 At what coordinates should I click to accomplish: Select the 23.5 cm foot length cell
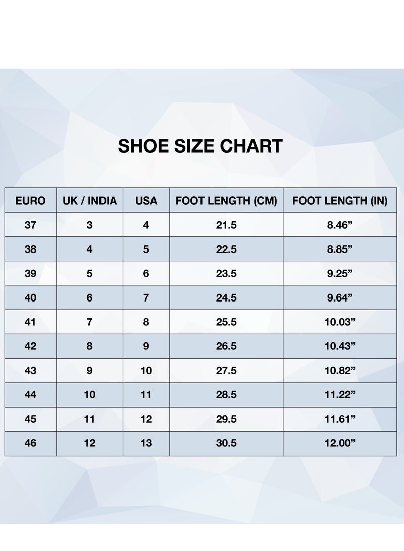coord(226,273)
